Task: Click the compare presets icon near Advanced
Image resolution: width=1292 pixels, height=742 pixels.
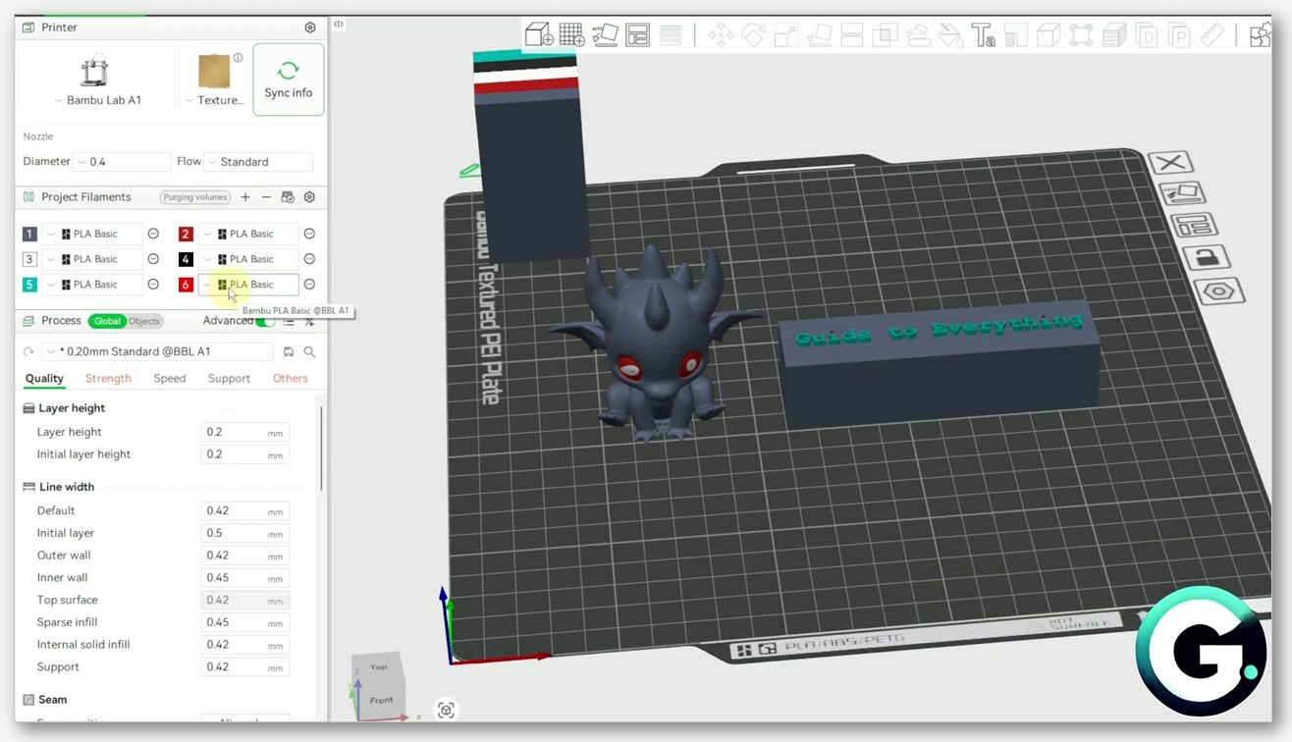Action: (x=309, y=321)
